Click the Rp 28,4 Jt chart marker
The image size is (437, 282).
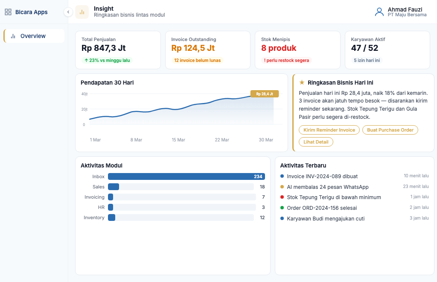pyautogui.click(x=265, y=94)
